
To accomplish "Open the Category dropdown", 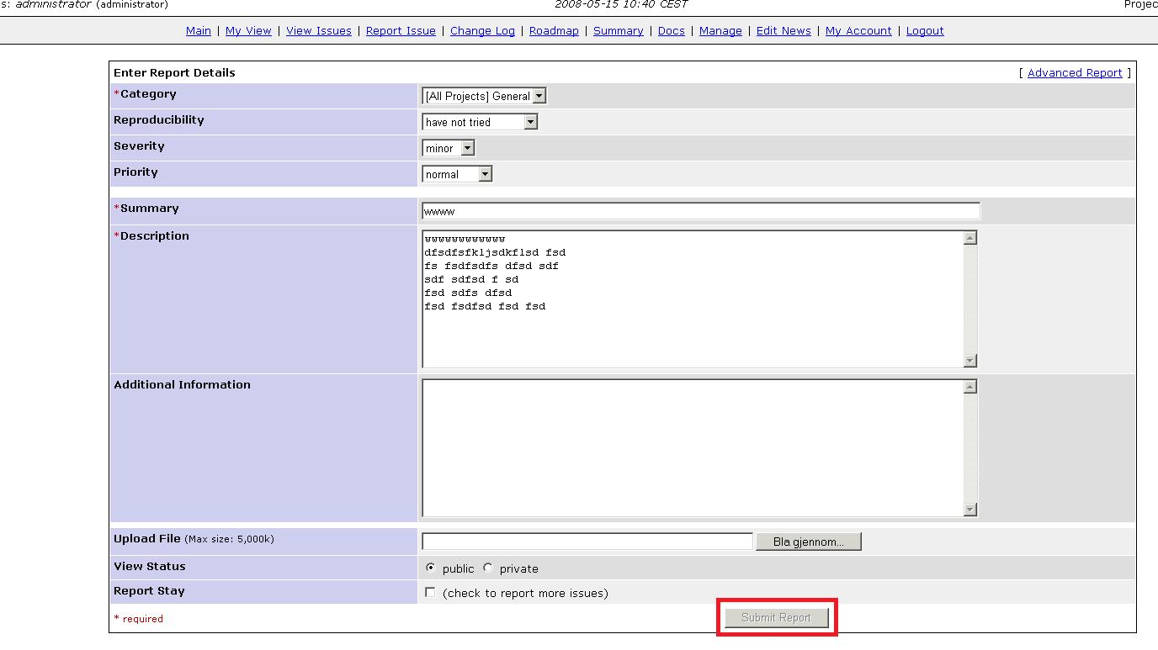I will pos(484,96).
